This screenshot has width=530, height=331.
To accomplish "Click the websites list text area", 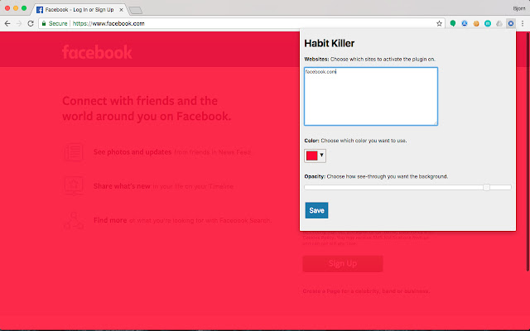I will [x=371, y=96].
